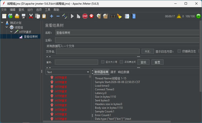Click the 文件名 input field
The width and height of the screenshot is (202, 123).
pyautogui.click(x=98, y=51)
